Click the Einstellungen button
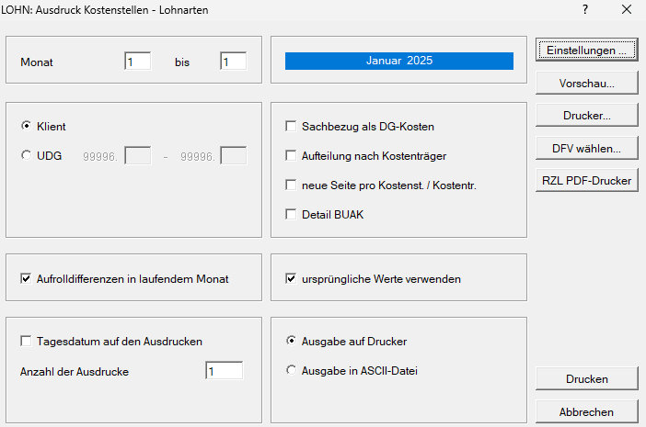Screen dimensions: 646x427 [586, 51]
